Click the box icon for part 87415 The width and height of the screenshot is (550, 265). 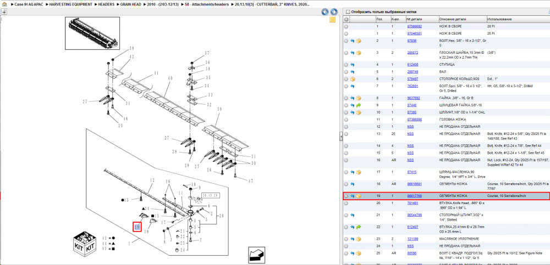click(x=359, y=172)
